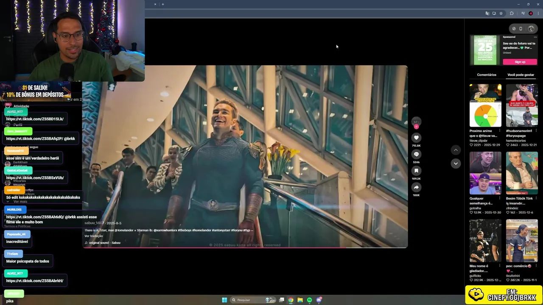Open Discord from the taskbar

[x=319, y=300]
